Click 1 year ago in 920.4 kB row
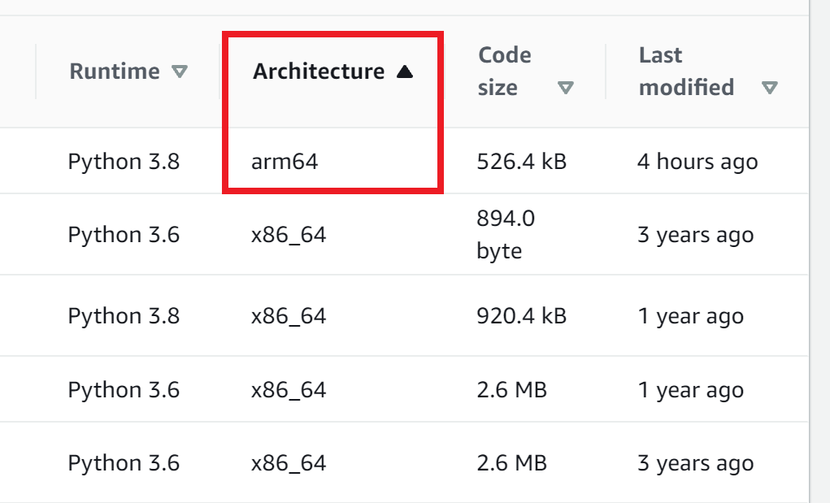 691,316
